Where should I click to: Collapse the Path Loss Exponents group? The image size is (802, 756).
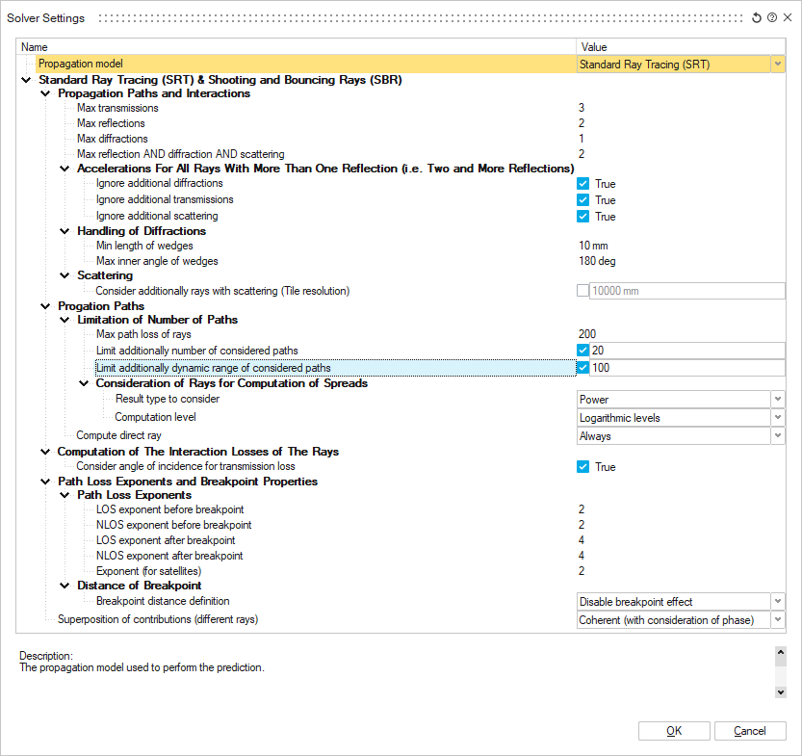[65, 496]
